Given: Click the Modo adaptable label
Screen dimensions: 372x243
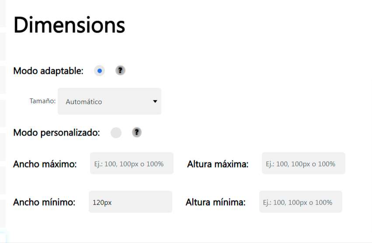Looking at the screenshot, I should coord(49,71).
